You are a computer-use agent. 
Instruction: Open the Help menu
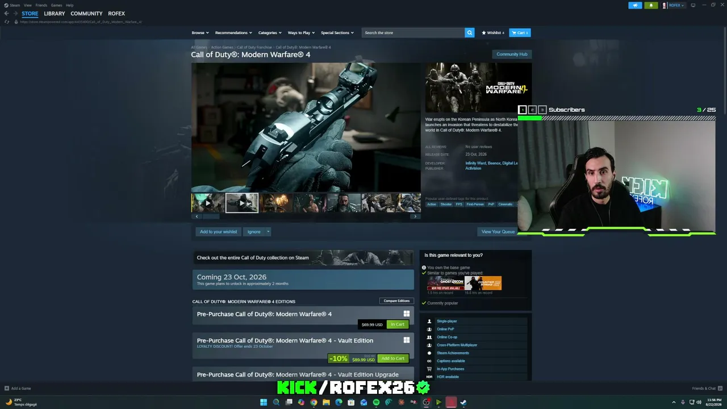click(69, 5)
